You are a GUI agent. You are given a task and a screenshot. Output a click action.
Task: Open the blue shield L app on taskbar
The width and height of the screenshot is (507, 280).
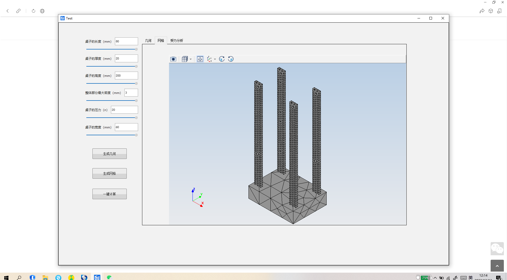click(x=32, y=277)
